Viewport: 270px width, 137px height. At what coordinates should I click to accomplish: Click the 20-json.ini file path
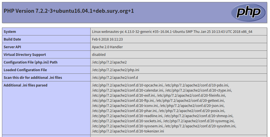point(192,106)
